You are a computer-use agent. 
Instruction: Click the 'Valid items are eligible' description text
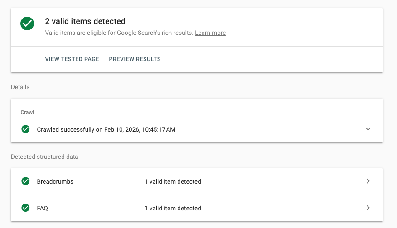tap(119, 33)
